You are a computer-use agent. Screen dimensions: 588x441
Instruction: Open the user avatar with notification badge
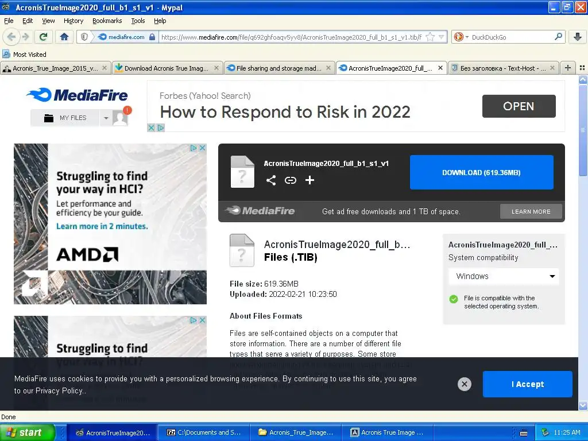pos(121,117)
